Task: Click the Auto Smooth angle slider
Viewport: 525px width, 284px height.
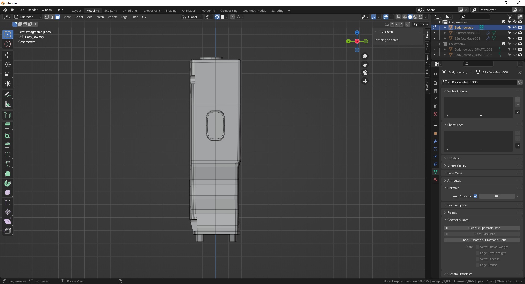Action: [497, 196]
